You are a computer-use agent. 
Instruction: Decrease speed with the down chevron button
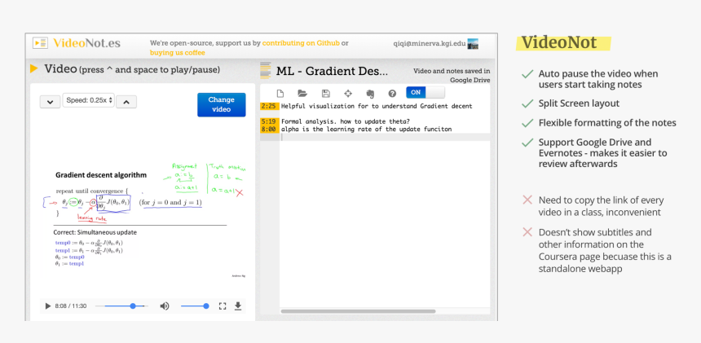pyautogui.click(x=50, y=102)
